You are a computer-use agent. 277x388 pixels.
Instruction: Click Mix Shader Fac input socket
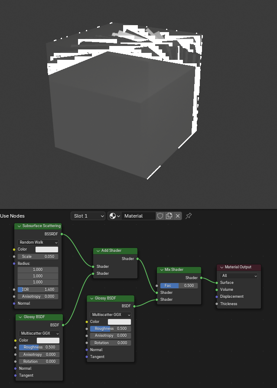pyautogui.click(x=157, y=286)
